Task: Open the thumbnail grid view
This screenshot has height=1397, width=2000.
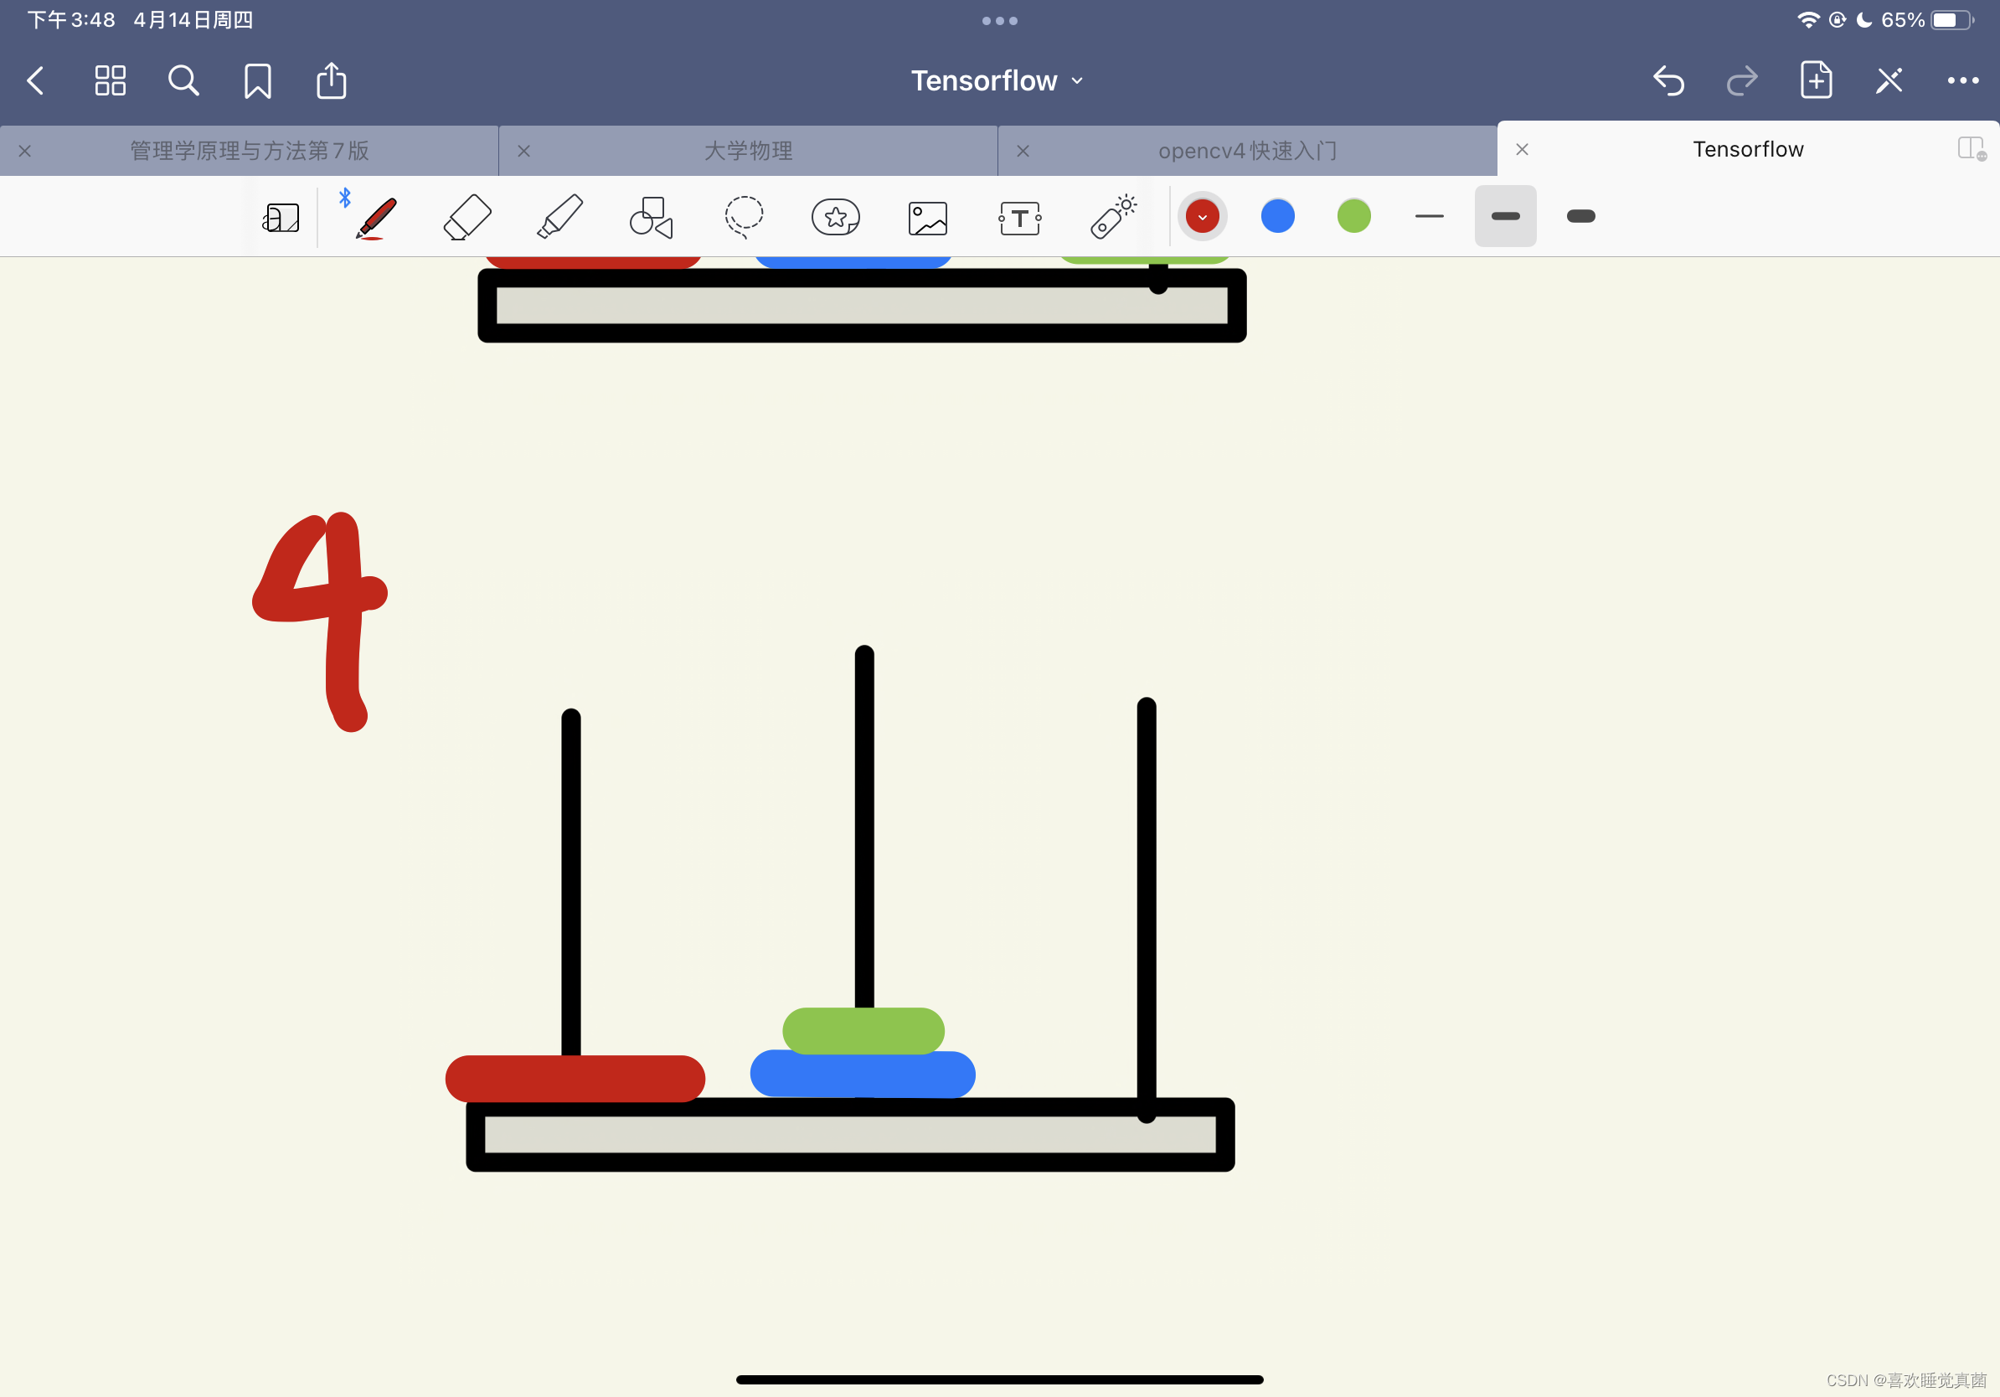Action: pos(110,81)
